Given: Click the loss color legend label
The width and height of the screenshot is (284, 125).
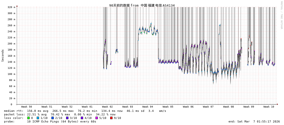Looking at the screenshot, I should 14,118.
